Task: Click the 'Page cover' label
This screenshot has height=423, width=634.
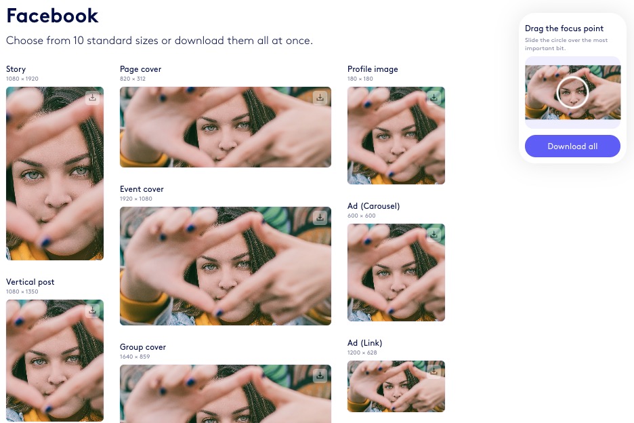Action: (140, 69)
